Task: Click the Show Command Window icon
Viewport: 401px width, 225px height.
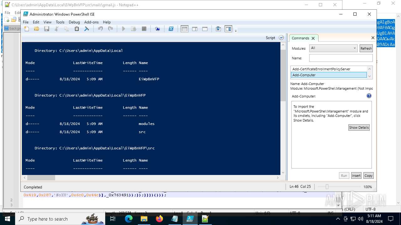Action: point(218,29)
